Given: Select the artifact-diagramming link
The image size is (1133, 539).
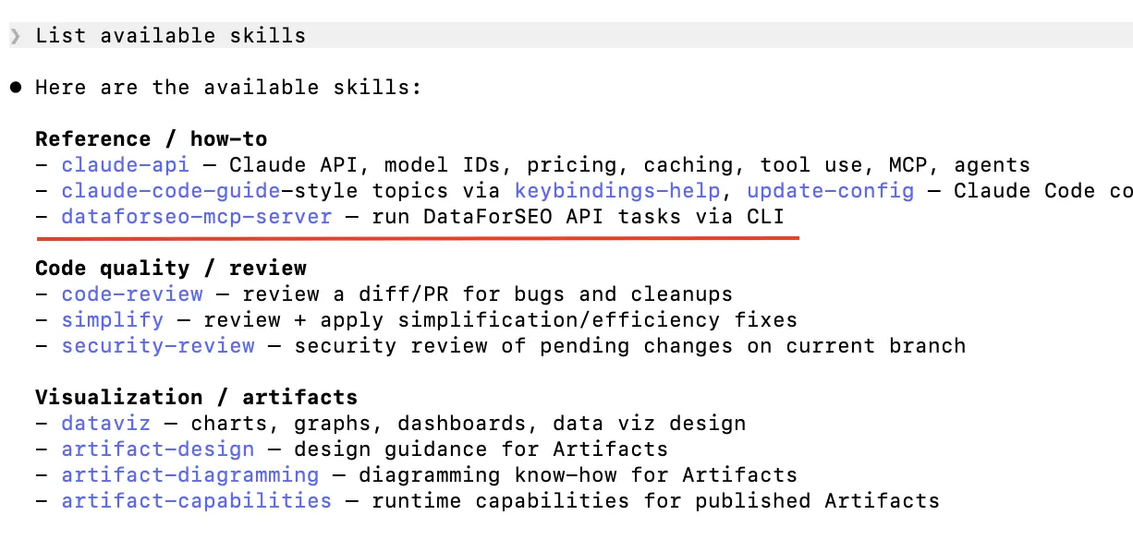Looking at the screenshot, I should pos(190,475).
